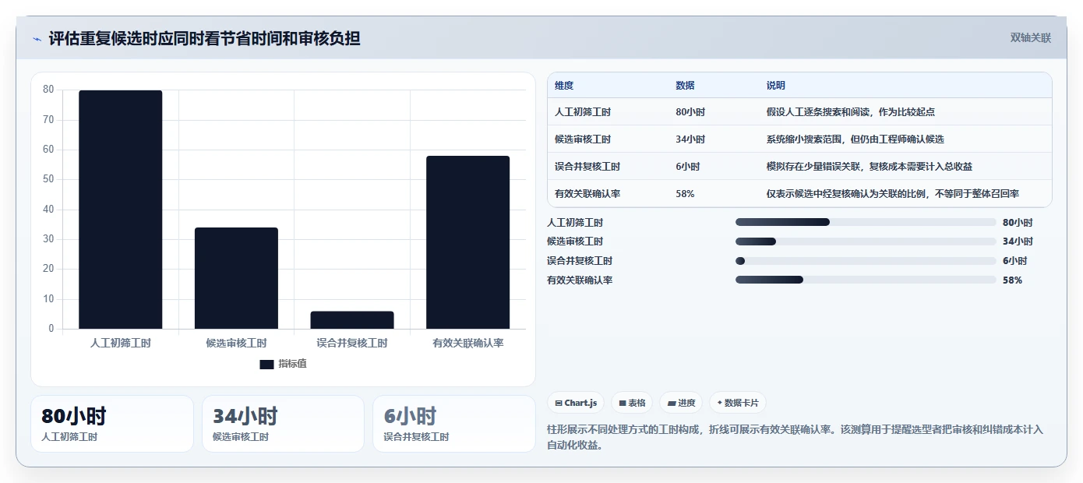This screenshot has height=483, width=1083.
Task: Click the y-axis value 80
Action: pyautogui.click(x=48, y=90)
